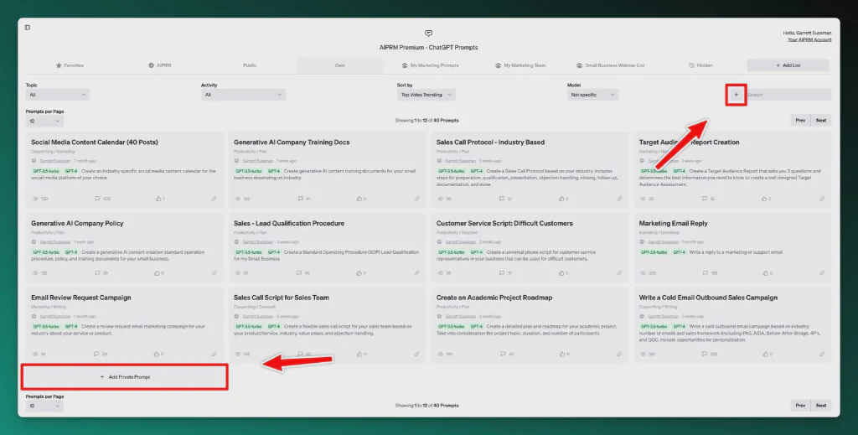Click the Add List button
858x435 pixels.
788,65
